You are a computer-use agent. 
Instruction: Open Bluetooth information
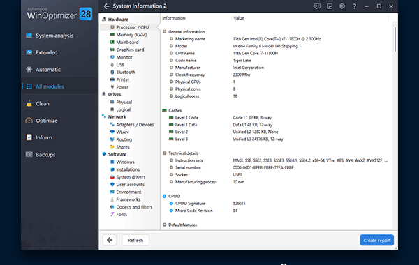(125, 72)
